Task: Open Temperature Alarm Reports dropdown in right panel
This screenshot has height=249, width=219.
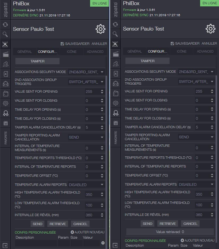Action: [197, 184]
